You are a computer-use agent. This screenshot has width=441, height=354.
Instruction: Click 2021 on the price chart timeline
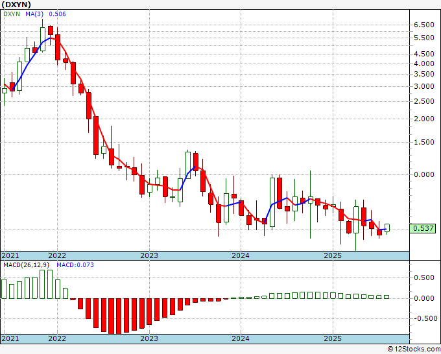coord(10,255)
